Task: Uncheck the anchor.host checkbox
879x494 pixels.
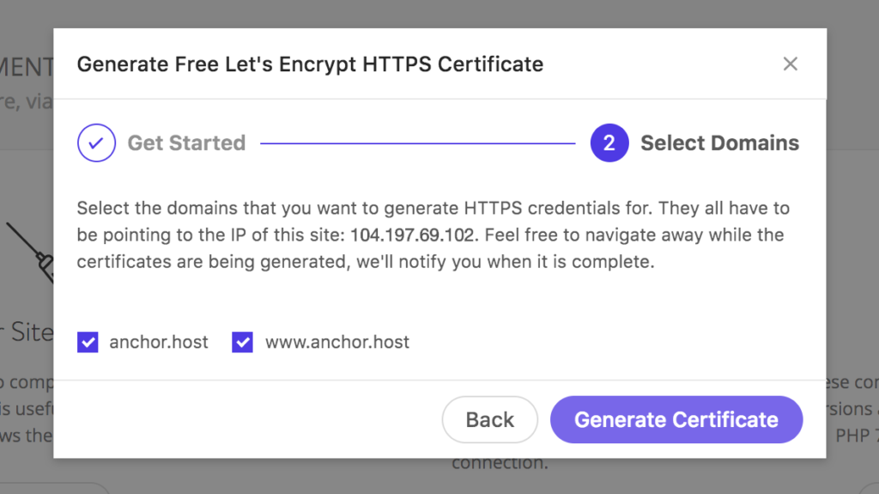Action: click(x=88, y=342)
